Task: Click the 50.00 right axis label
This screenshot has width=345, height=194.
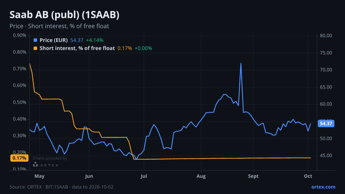Action: coord(326,139)
